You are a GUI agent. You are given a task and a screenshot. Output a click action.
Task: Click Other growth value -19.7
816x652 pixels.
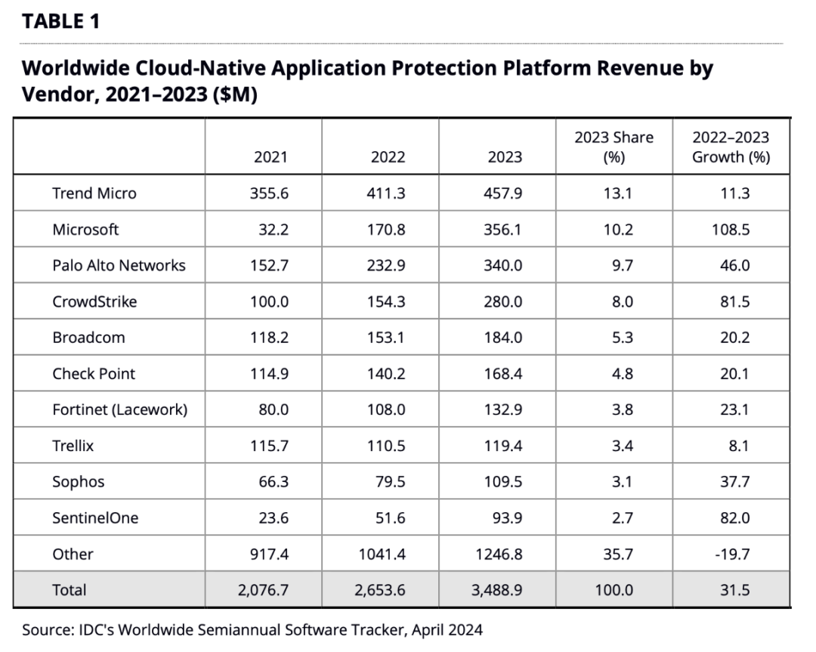(x=732, y=554)
